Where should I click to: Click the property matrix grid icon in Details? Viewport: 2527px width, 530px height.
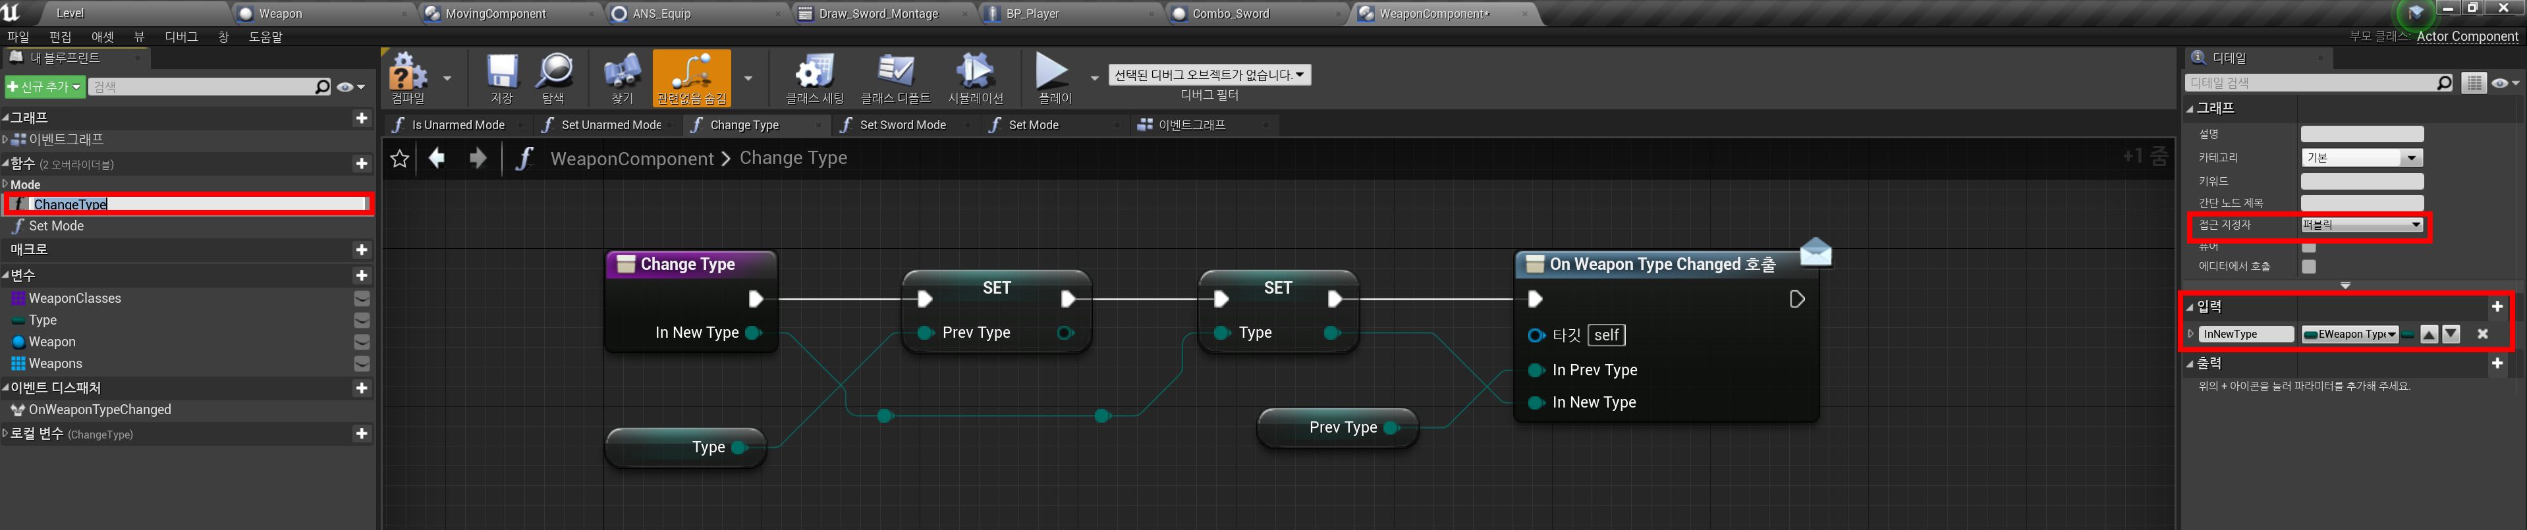(x=2474, y=83)
